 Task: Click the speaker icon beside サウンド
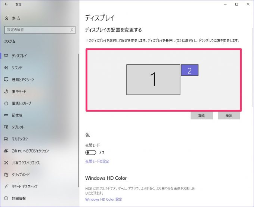point(6,68)
